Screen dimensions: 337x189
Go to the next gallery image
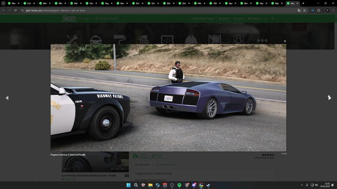click(330, 98)
